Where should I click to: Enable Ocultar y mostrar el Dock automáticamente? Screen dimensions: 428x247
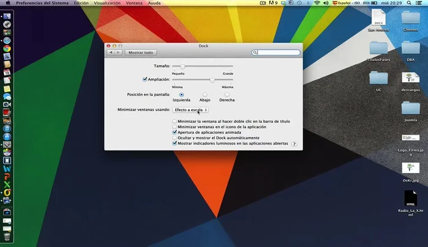tap(175, 138)
